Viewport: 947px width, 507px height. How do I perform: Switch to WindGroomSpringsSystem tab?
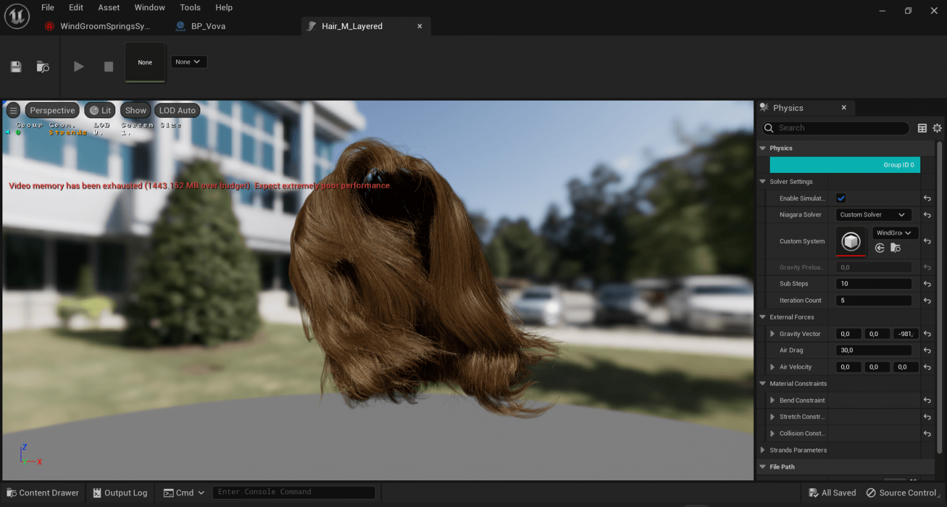point(98,26)
